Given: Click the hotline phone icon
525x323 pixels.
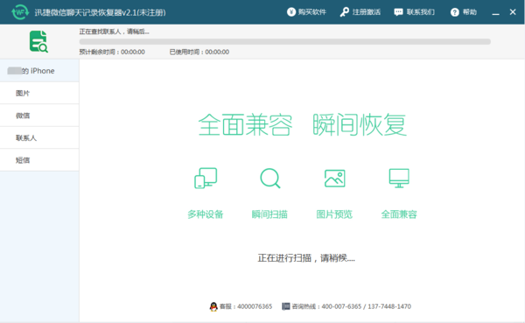Looking at the screenshot, I should pos(285,306).
